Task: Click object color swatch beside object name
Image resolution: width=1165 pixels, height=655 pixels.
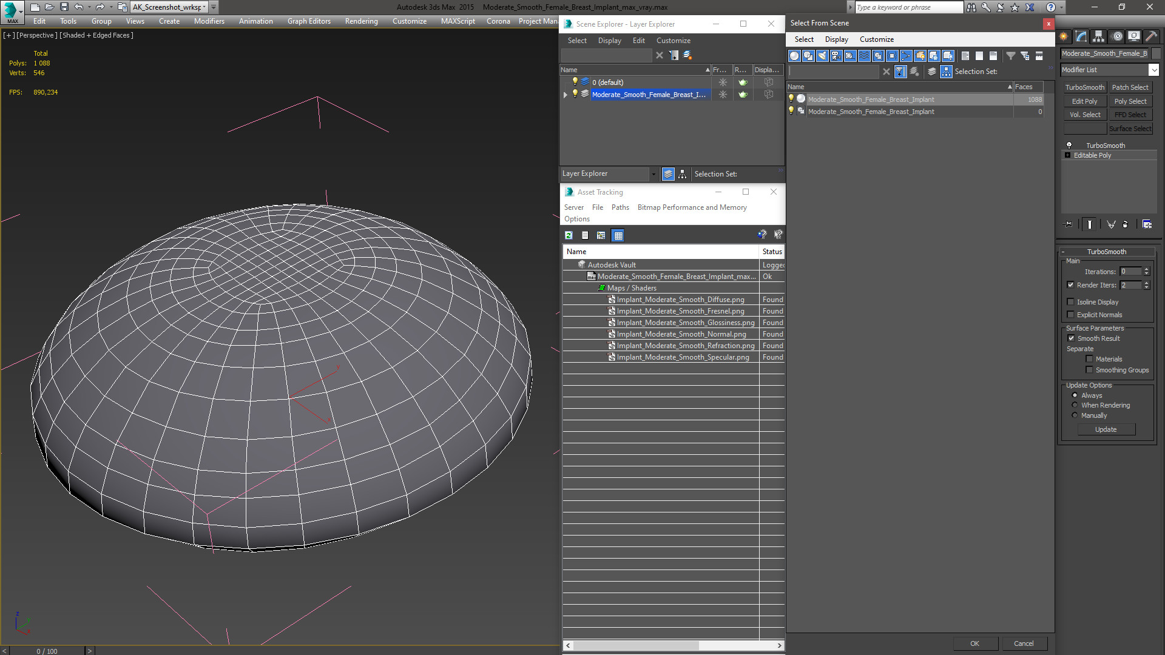Action: click(x=1156, y=53)
